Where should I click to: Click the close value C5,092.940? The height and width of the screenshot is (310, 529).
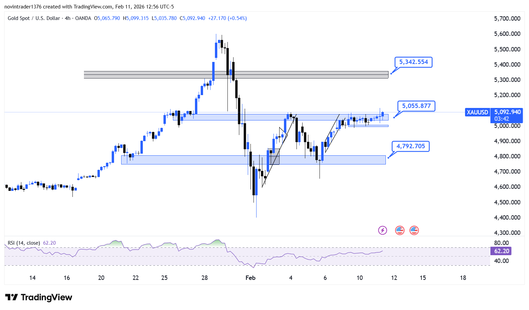[x=192, y=18]
